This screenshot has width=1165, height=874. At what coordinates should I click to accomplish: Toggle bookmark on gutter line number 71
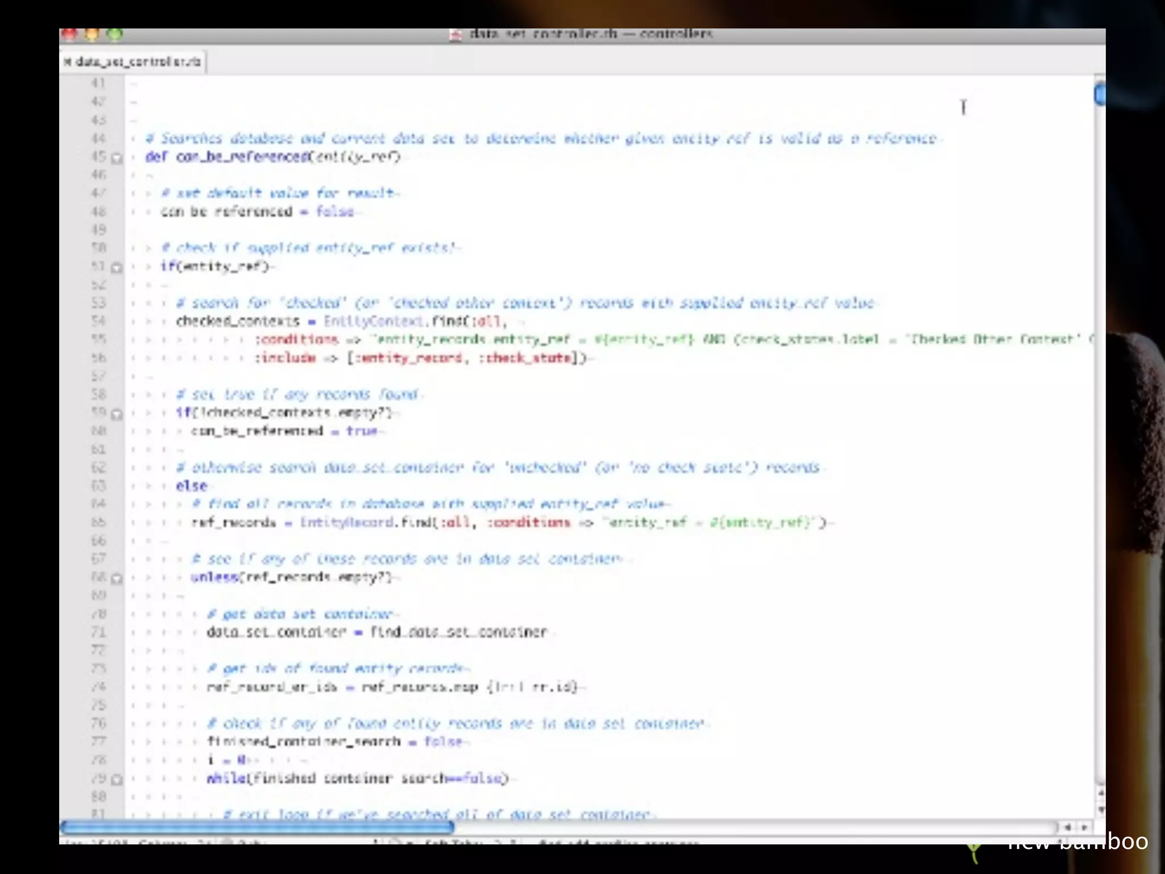pyautogui.click(x=98, y=632)
